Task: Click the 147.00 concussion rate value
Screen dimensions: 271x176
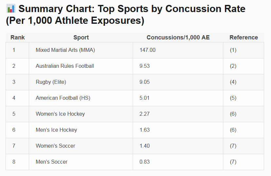Action: click(x=147, y=50)
